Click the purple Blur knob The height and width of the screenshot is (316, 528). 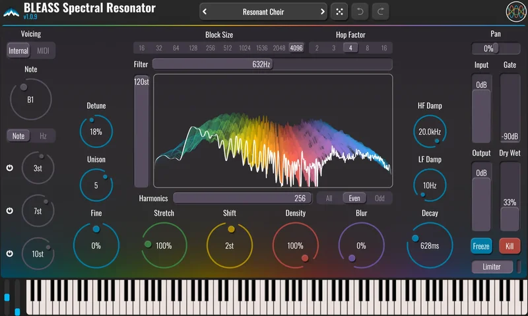tap(361, 245)
